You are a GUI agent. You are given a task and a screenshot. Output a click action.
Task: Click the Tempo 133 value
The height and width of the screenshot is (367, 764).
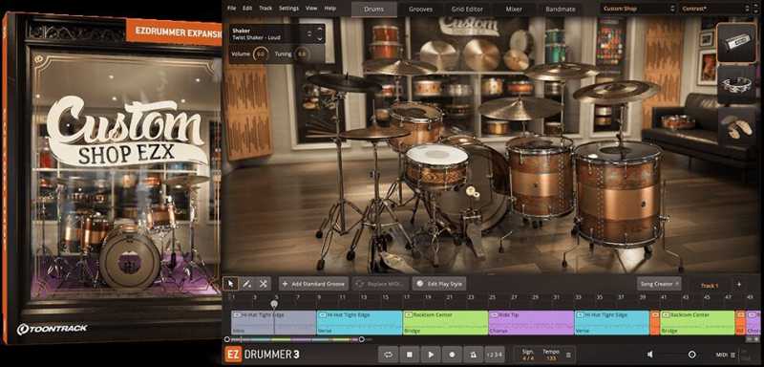coord(553,357)
